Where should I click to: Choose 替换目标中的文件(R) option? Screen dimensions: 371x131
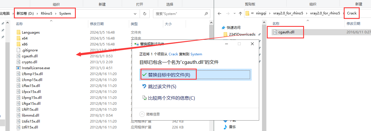[195, 75]
